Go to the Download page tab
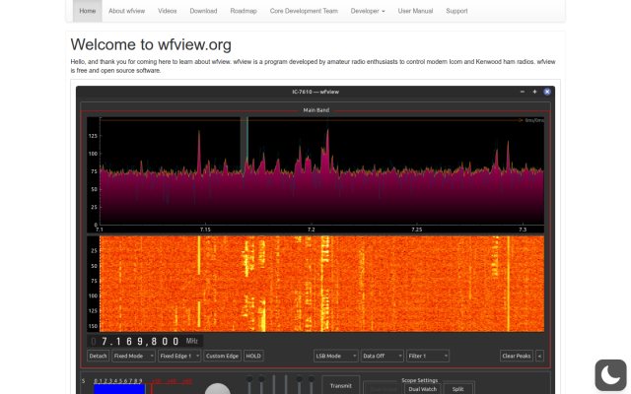The width and height of the screenshot is (631, 394). [x=203, y=11]
